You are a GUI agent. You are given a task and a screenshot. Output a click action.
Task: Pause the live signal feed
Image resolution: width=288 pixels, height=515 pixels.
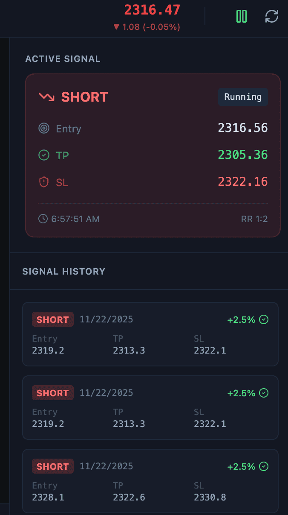point(241,16)
